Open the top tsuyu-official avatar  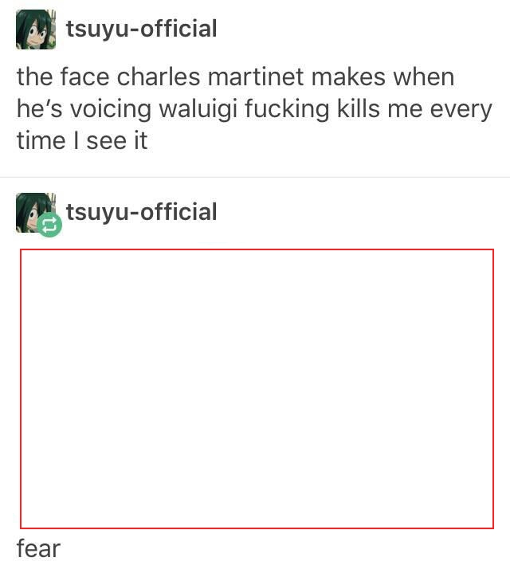tap(36, 29)
